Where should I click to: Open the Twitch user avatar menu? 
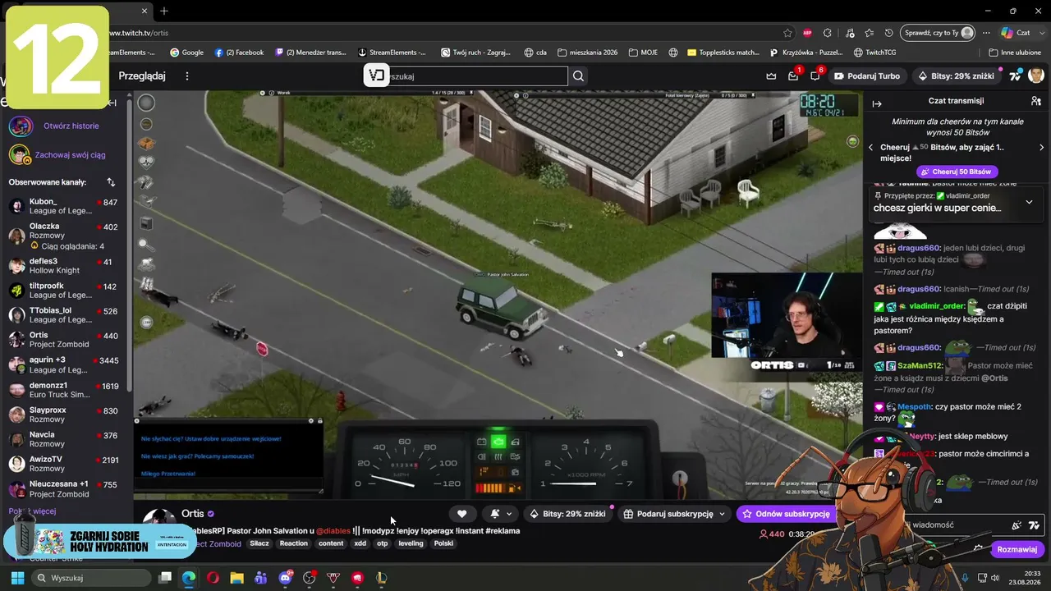[x=1036, y=76]
